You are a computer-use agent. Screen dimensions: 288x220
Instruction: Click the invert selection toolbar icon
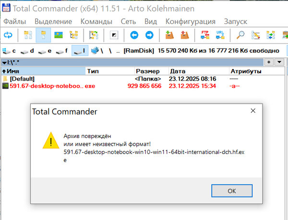(114, 35)
